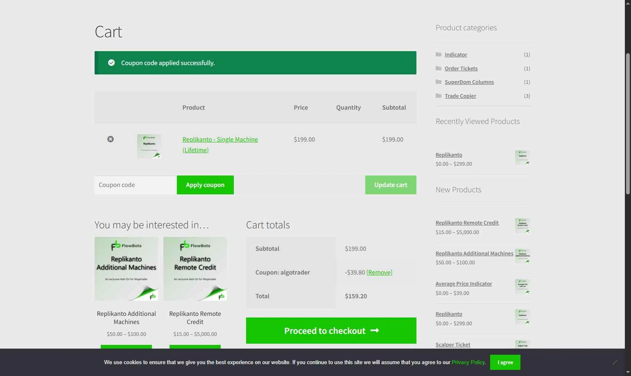Select the discount amount -$39.80
The height and width of the screenshot is (376, 631).
355,272
